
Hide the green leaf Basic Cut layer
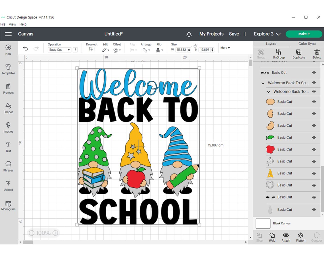point(314,137)
